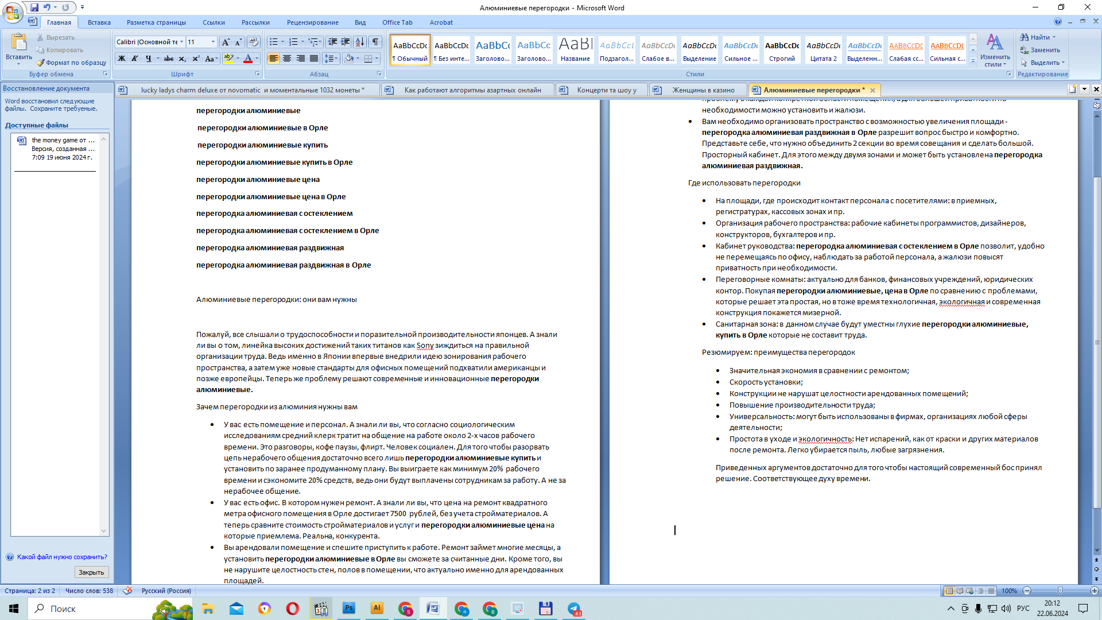
Task: Toggle underline (Ч) formatting
Action: [149, 59]
